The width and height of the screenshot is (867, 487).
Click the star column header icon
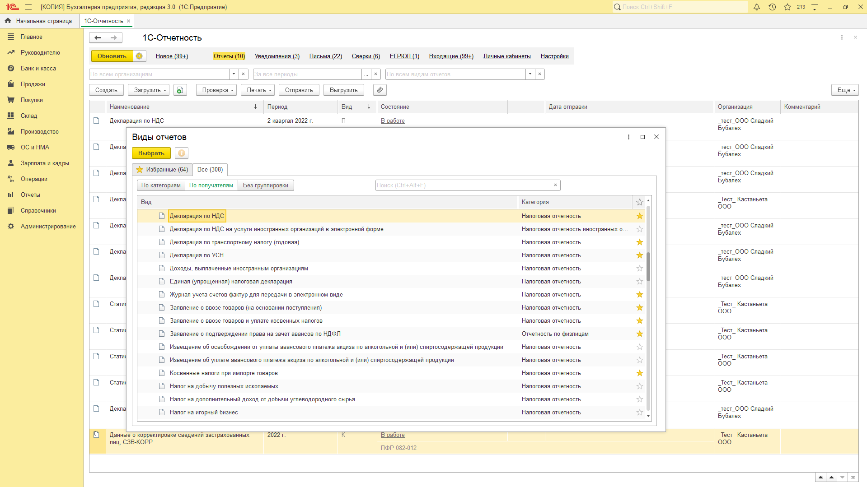point(640,202)
